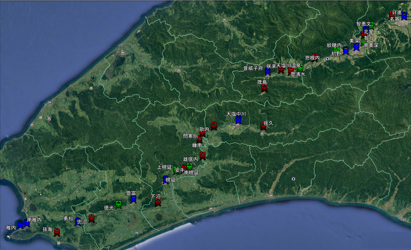The image size is (411, 250).
Task: Open the blue train icon at 音威子府
Action: [268, 71]
